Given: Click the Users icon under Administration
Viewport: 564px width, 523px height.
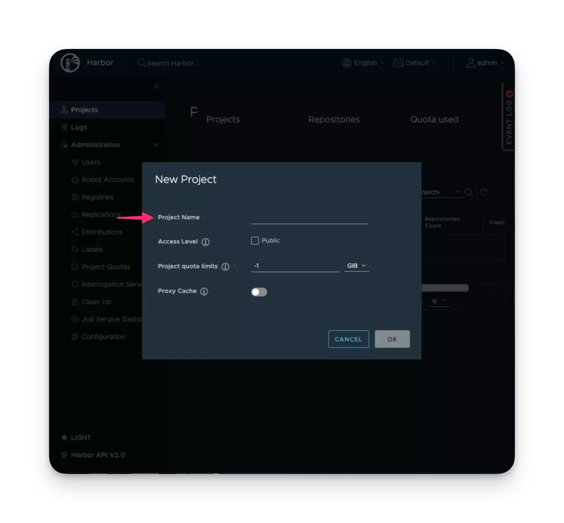Looking at the screenshot, I should tap(75, 162).
